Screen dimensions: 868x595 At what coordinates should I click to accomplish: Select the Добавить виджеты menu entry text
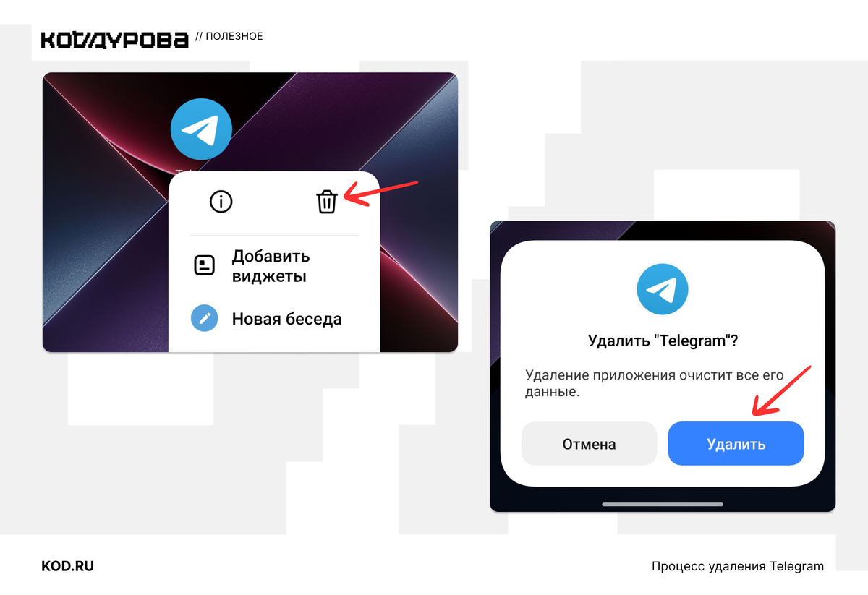click(271, 266)
